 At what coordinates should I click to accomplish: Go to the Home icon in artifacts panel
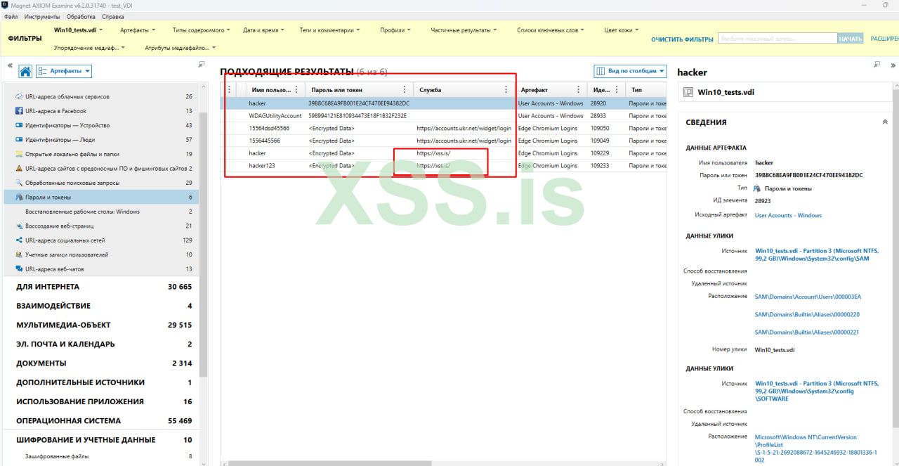coord(25,71)
